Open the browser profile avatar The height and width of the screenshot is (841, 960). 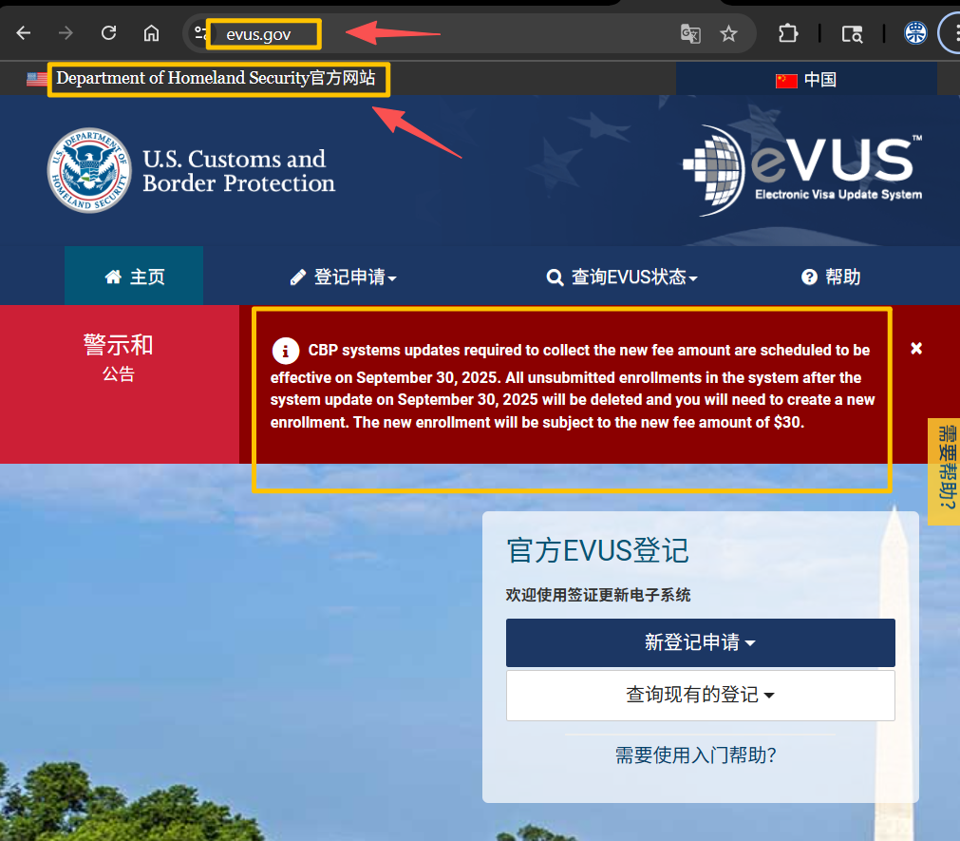[915, 33]
